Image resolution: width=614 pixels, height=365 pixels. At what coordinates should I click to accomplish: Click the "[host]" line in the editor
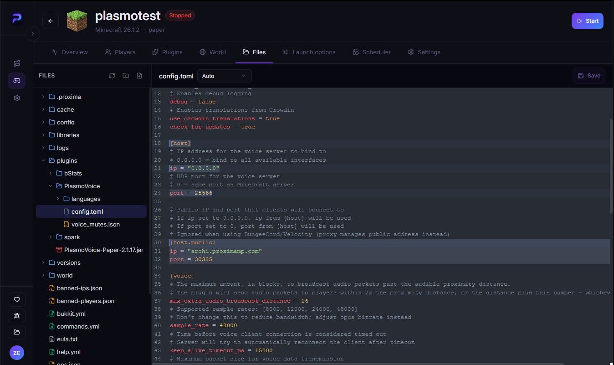click(x=180, y=143)
